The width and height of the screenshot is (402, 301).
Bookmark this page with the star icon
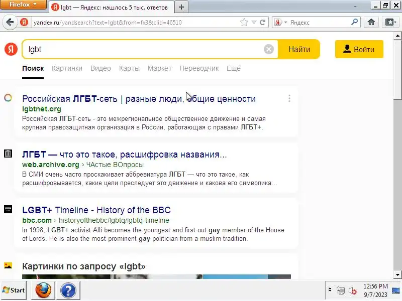[x=244, y=23]
